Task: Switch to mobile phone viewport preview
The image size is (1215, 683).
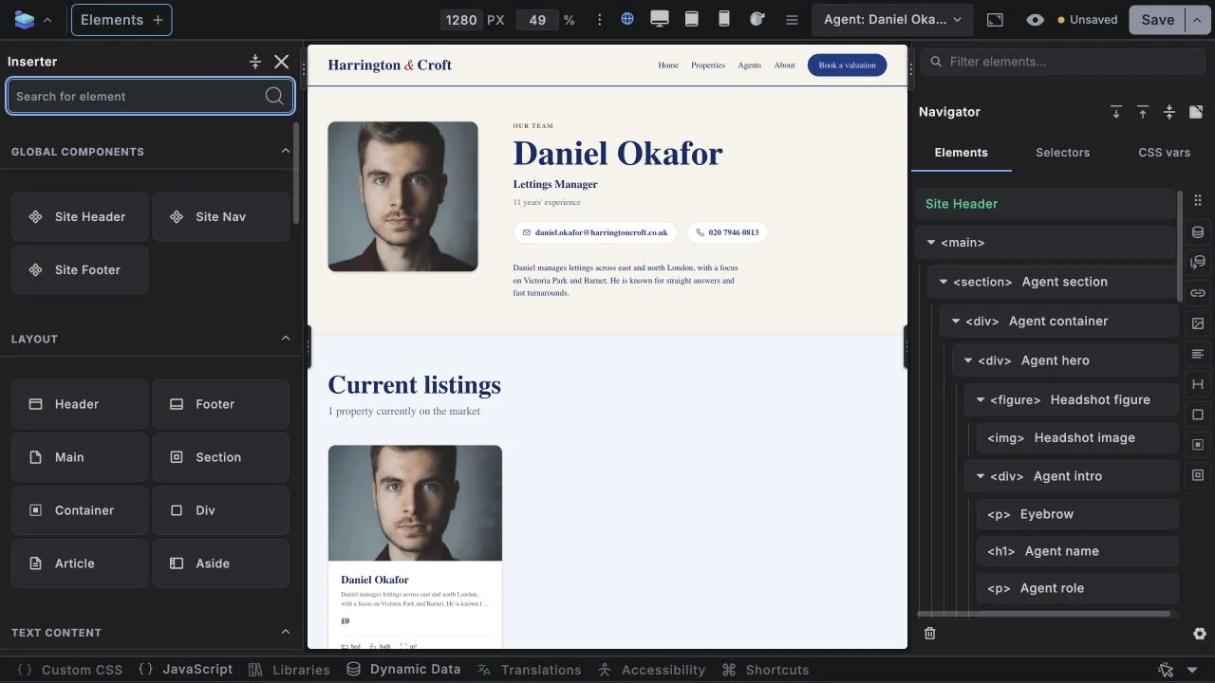Action: [724, 19]
